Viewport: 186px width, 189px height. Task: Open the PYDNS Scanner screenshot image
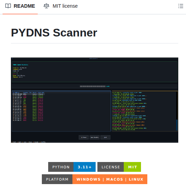tap(95, 100)
